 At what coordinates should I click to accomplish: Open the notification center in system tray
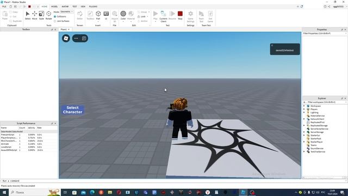coord(342,192)
